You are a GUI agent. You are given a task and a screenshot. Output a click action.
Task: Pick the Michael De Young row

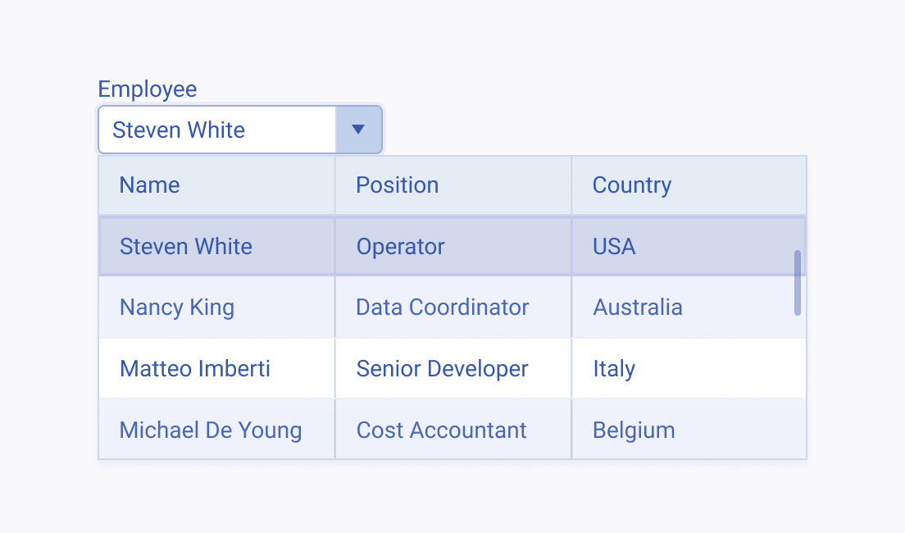click(x=452, y=430)
